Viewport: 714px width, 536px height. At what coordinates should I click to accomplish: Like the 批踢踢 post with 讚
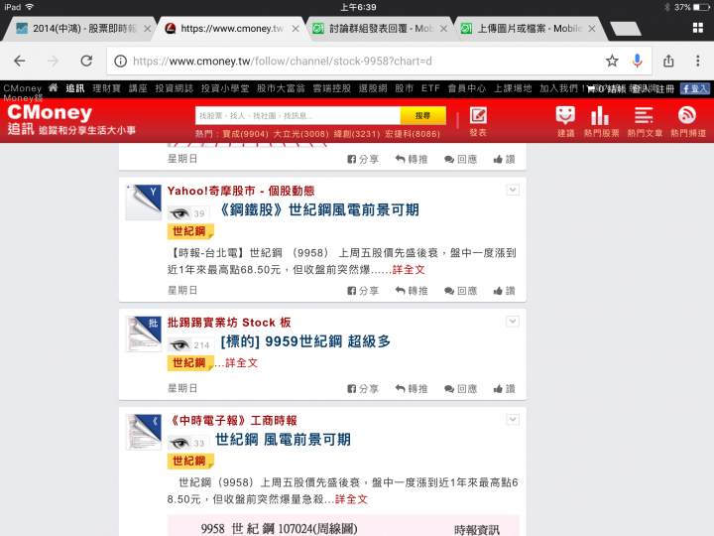[x=504, y=389]
